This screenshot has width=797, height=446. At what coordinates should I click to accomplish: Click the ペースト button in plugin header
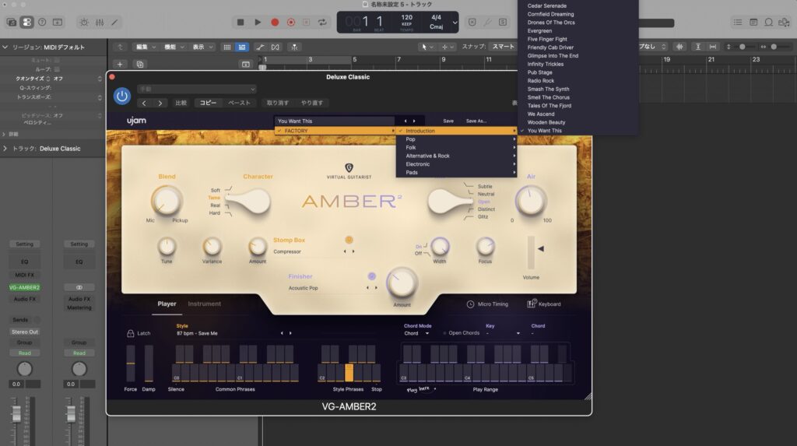tap(239, 103)
